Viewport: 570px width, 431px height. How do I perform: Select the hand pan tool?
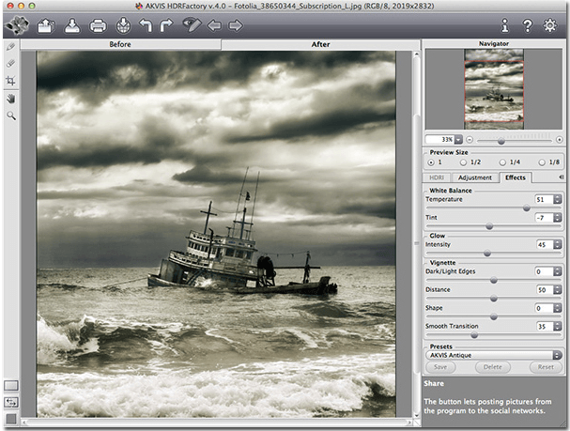click(11, 99)
